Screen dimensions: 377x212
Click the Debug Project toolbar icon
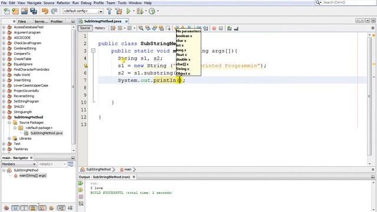(140, 11)
